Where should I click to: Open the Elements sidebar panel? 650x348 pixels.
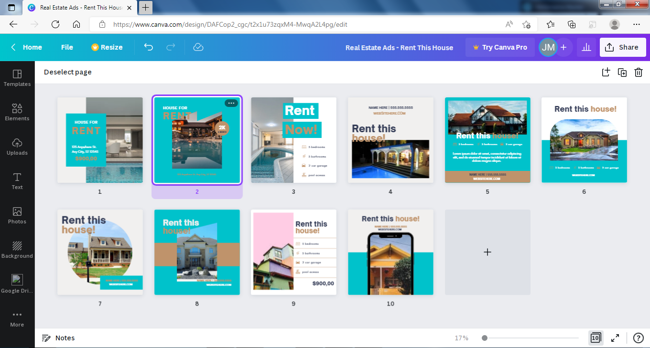[17, 112]
